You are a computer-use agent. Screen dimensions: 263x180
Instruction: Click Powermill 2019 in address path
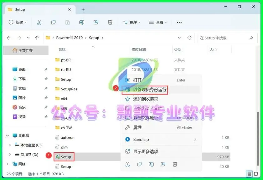[x=70, y=38]
